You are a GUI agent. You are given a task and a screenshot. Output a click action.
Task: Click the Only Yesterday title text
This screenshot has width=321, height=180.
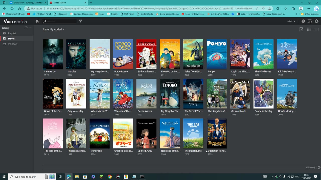[75, 111]
